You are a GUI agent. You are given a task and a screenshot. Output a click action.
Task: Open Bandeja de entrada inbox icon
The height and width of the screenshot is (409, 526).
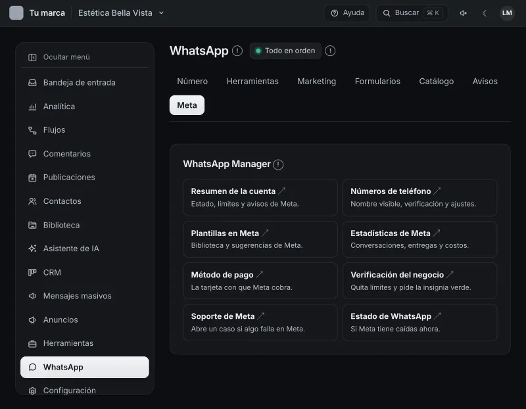32,83
